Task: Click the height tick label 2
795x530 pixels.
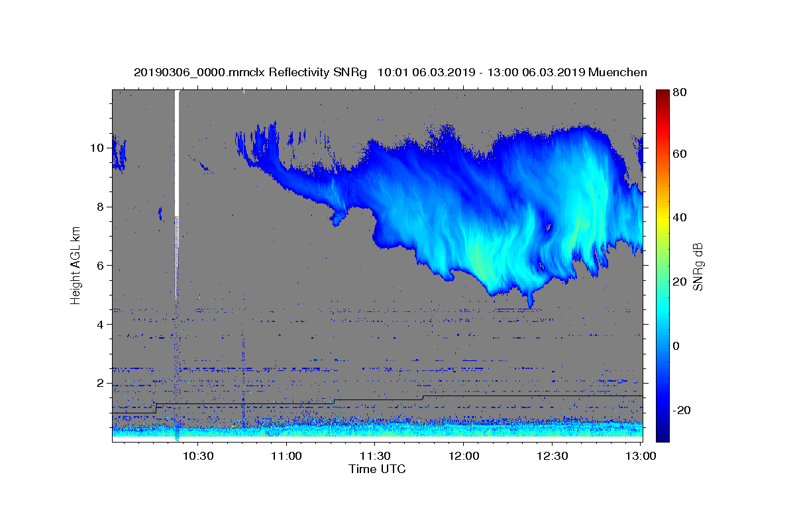Action: [x=99, y=383]
